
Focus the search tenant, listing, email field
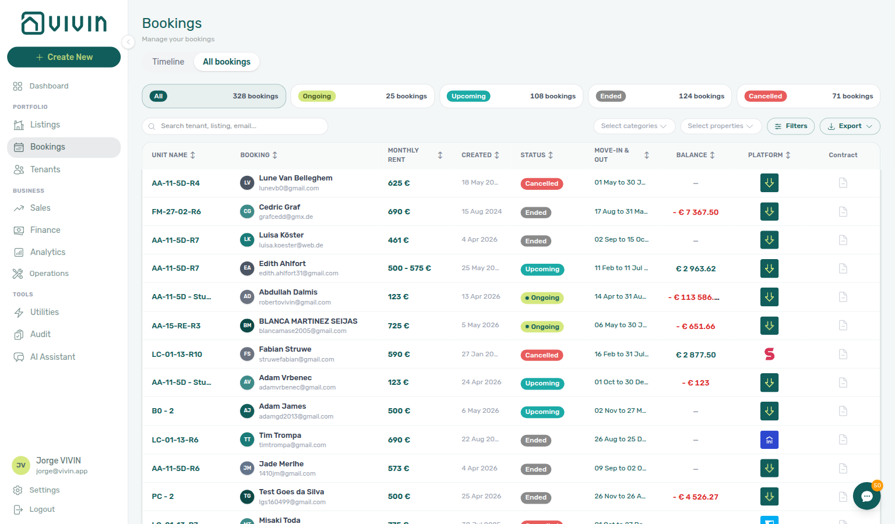[235, 126]
